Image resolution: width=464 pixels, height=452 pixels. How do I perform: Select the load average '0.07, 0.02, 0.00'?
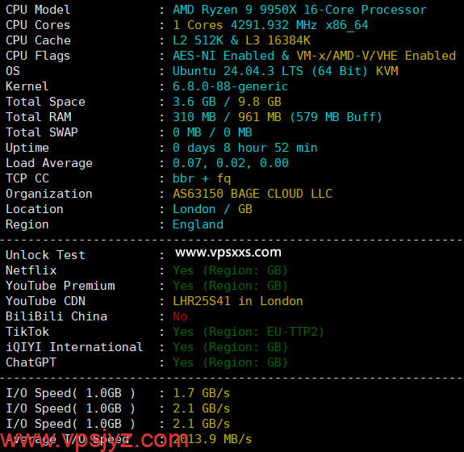[231, 163]
